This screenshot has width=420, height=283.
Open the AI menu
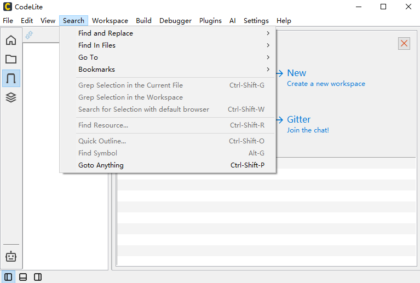pyautogui.click(x=233, y=21)
